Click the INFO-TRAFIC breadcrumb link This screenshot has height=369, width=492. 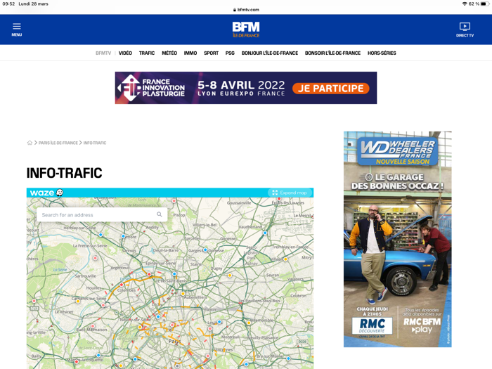95,143
